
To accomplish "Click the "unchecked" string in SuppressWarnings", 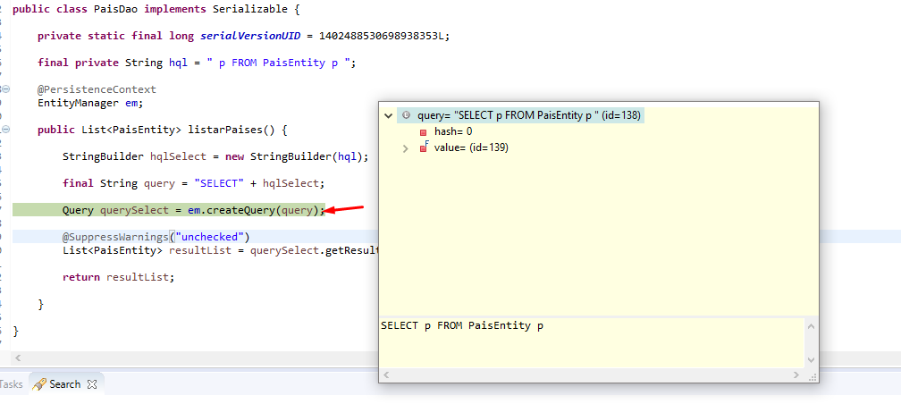I will 210,237.
